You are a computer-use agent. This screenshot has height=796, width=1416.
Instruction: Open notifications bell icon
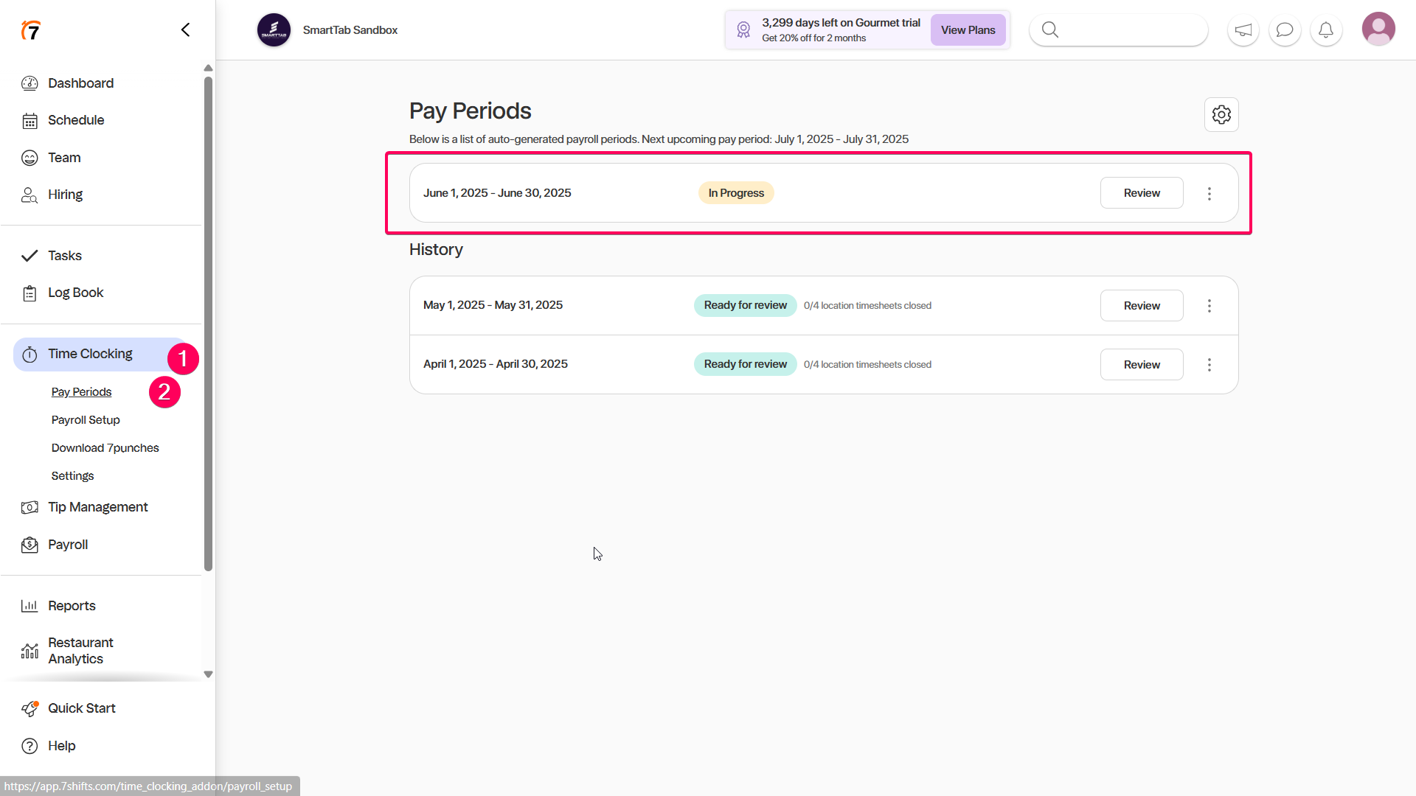pyautogui.click(x=1326, y=30)
